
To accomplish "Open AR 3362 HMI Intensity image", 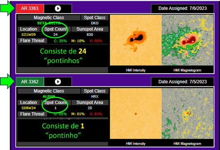I will tap(135, 113).
